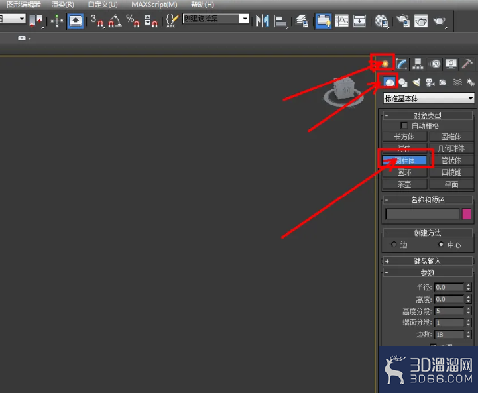
Task: Select the Geometry category icon
Action: pos(389,82)
